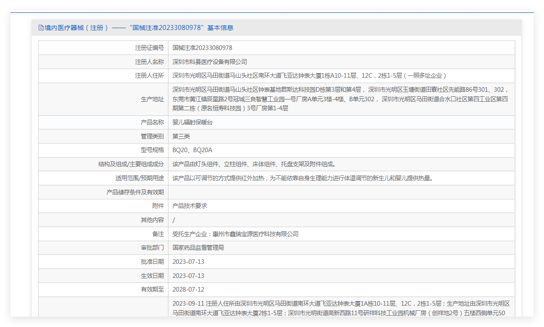Click the 备注 entrusted manufacturer text
The height and width of the screenshot is (327, 544).
coord(235,234)
